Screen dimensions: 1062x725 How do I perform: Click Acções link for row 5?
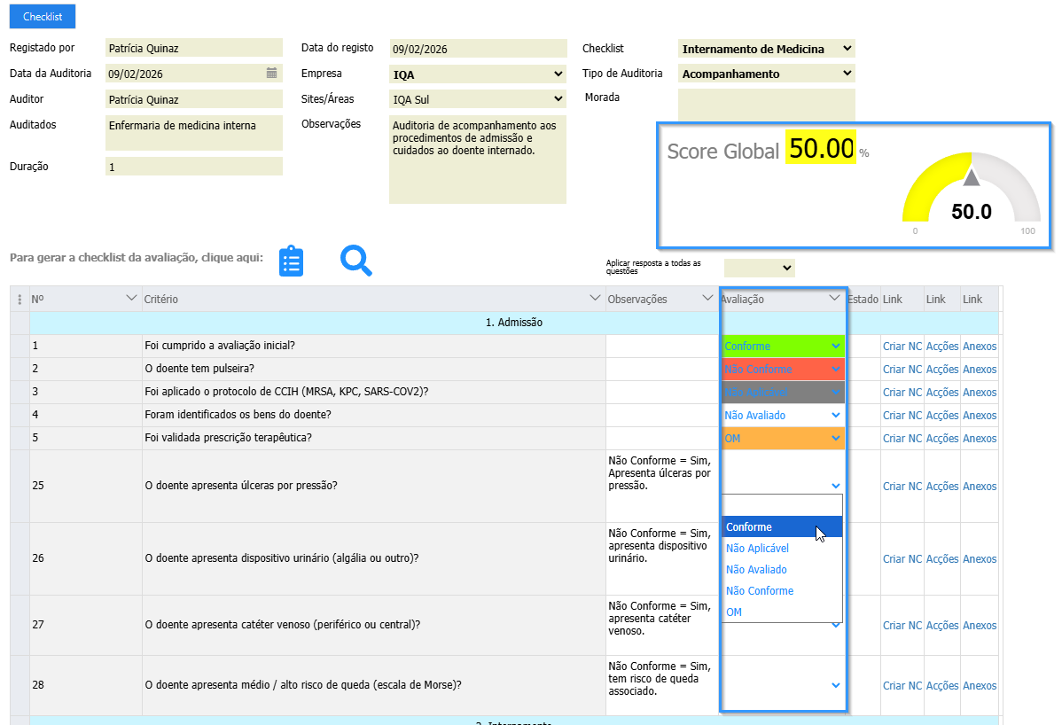point(942,438)
